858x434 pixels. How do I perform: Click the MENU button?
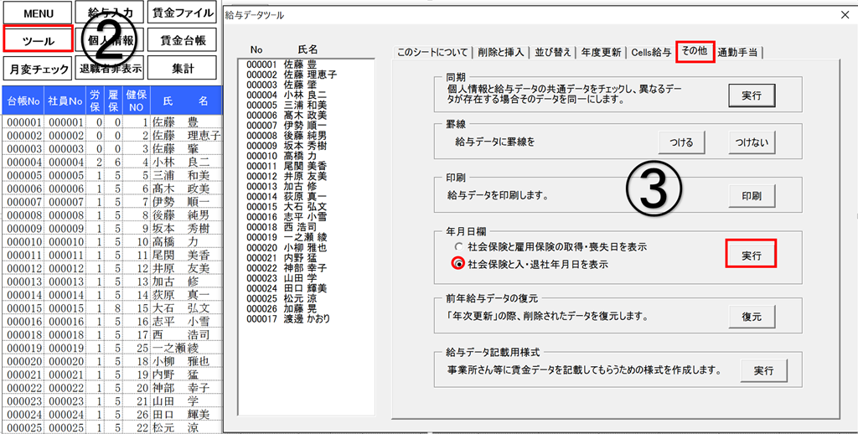tap(38, 13)
